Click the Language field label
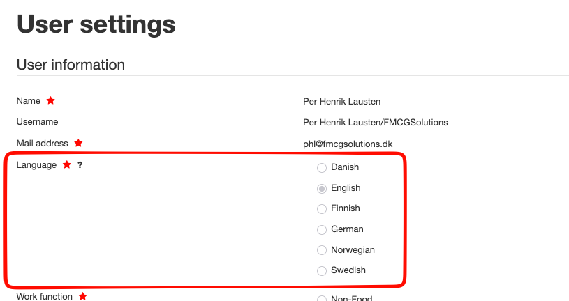The height and width of the screenshot is (301, 569). [x=36, y=165]
